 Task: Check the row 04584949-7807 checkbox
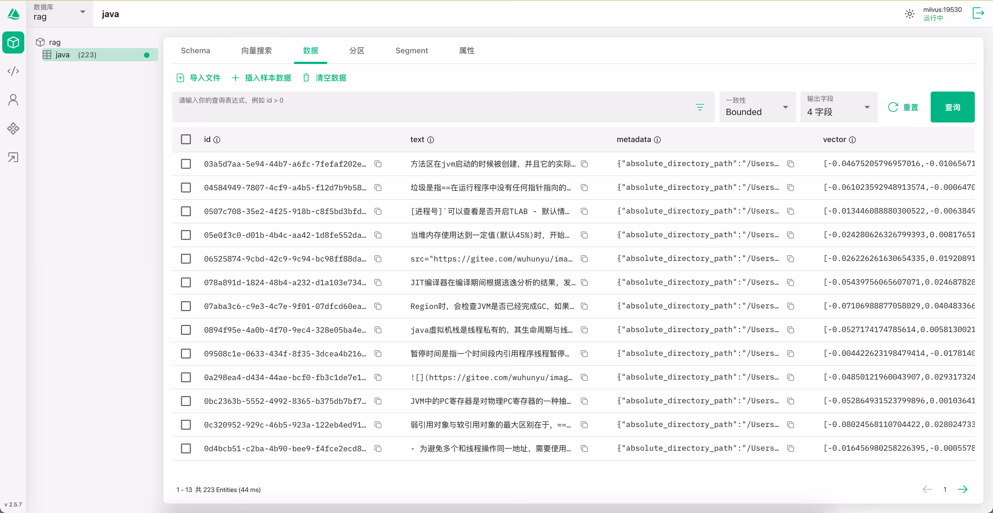[186, 188]
